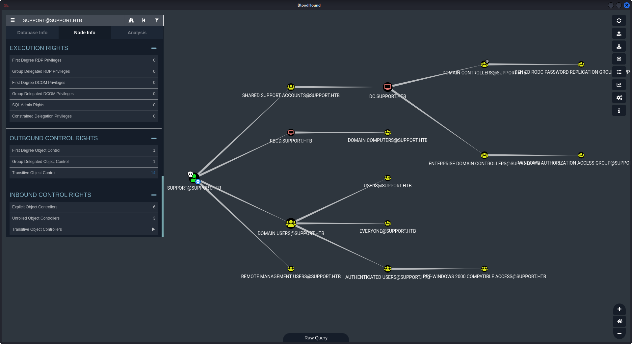Open Settings gears icon
The height and width of the screenshot is (344, 632).
click(x=619, y=97)
